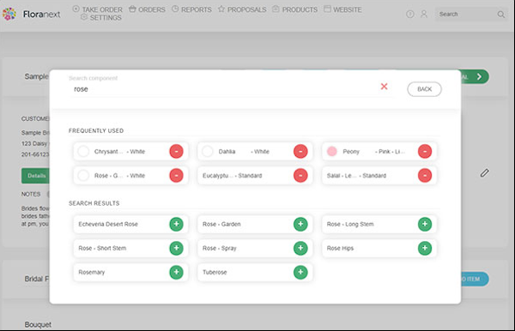
Task: Add Rosemary component
Action: pos(176,272)
